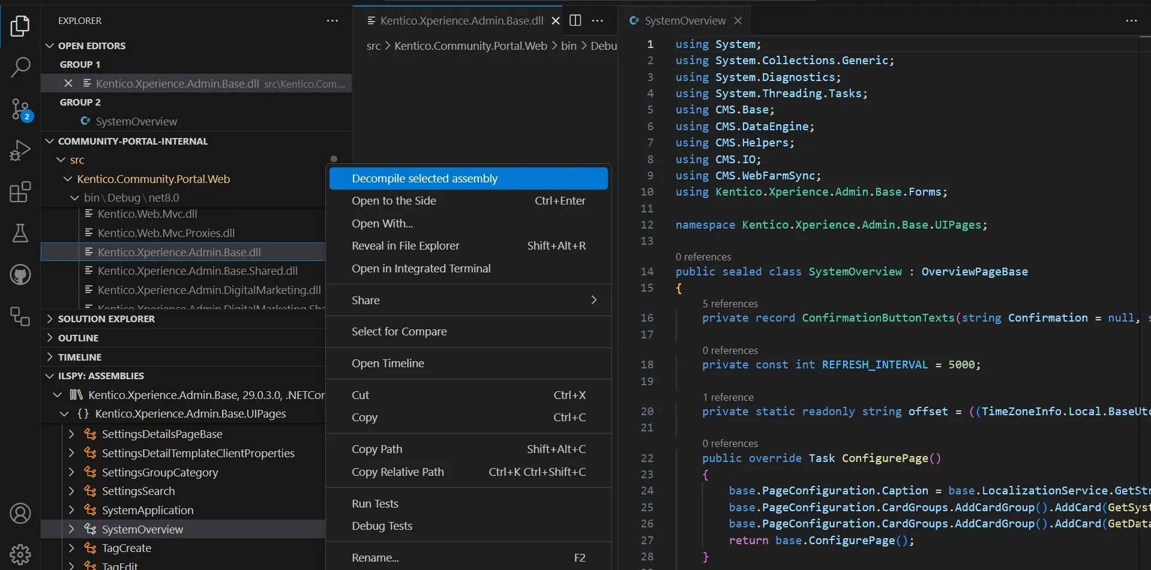Choose Debug Tests
1151x570 pixels.
[x=469, y=526]
